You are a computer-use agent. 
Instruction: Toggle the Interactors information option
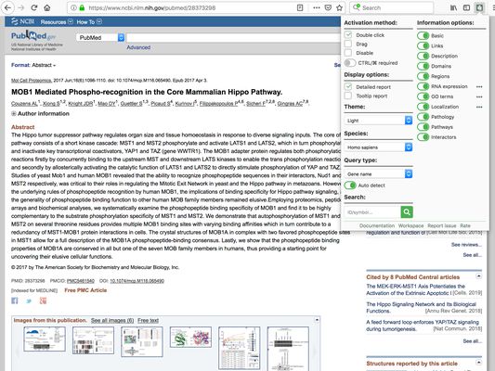point(423,136)
